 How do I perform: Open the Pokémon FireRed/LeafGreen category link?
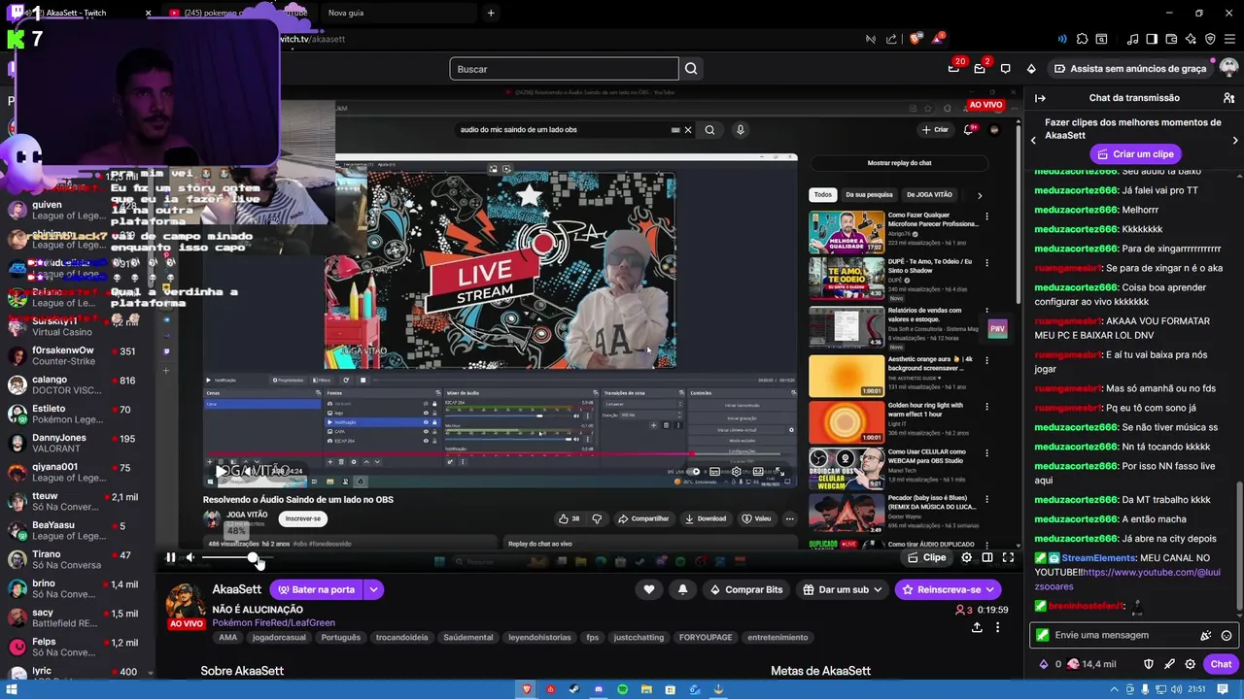273,623
